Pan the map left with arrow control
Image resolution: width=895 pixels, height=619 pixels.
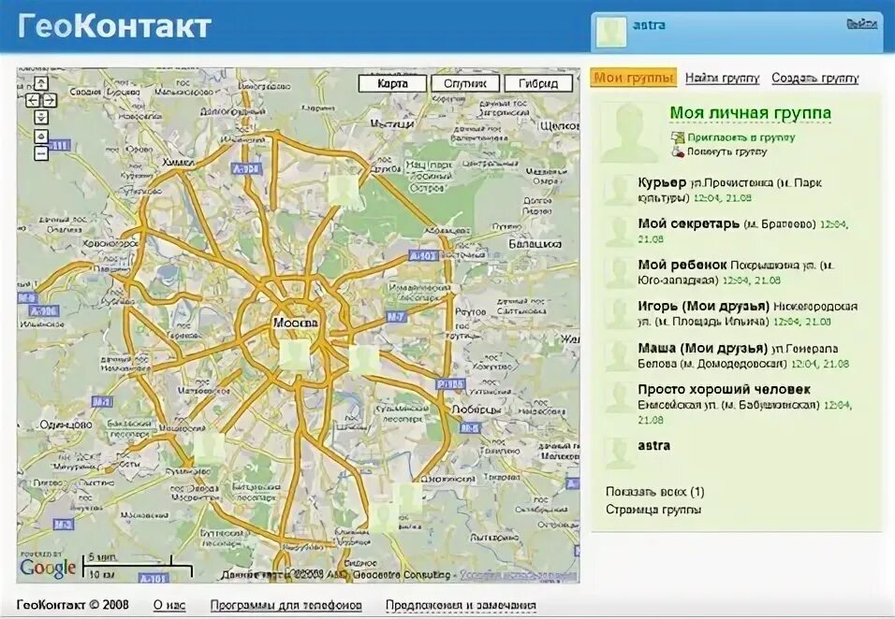(x=33, y=100)
